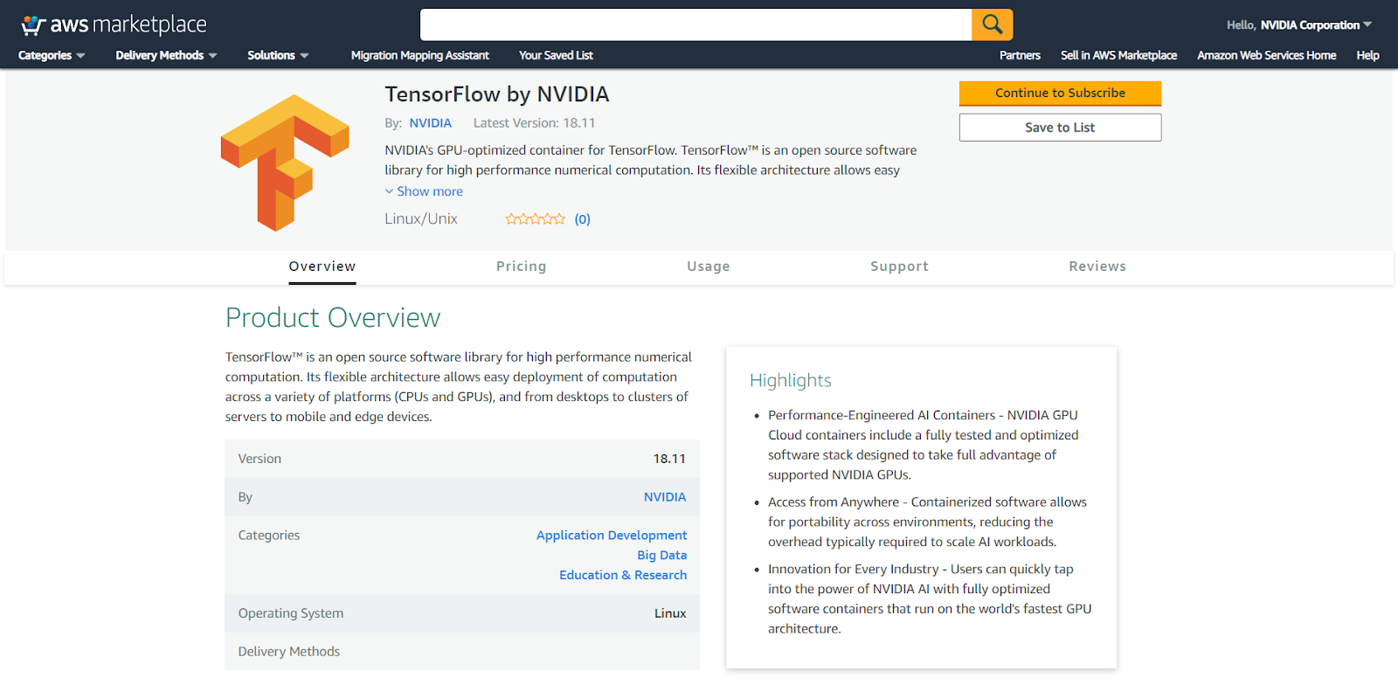Go to Sell in AWS Marketplace
This screenshot has width=1398, height=692.
1118,55
